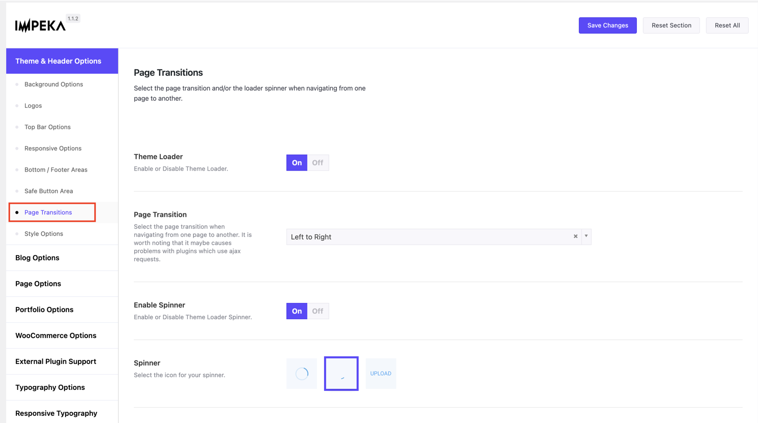Expand the WooCommerce Options section
Screen dimensions: 758x423
(55, 335)
